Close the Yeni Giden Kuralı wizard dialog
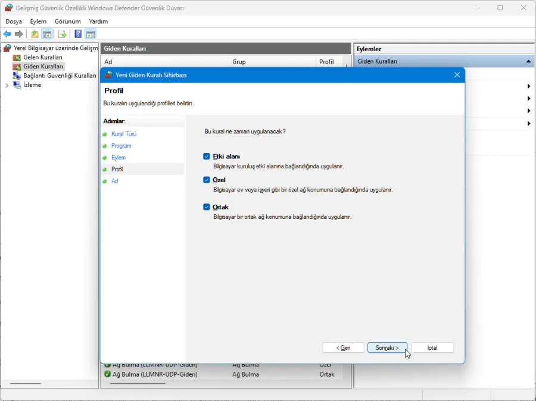The image size is (536, 401). pyautogui.click(x=457, y=75)
